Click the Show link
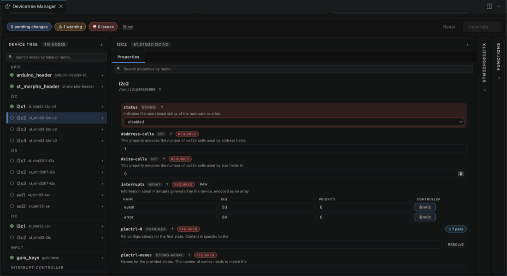This screenshot has height=276, width=507. 128,27
